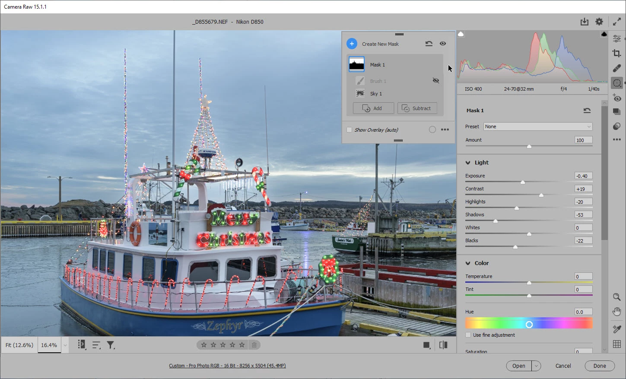The image size is (626, 379).
Task: Toggle shadow clipping warning triangle
Action: coord(461,34)
